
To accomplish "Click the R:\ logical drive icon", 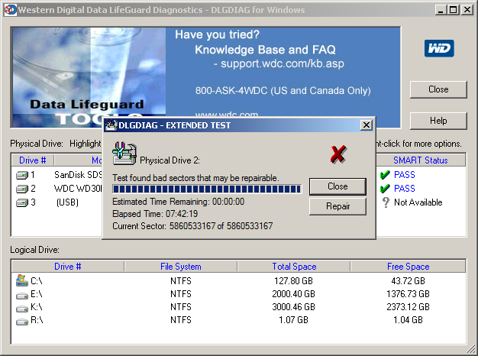I will click(22, 322).
